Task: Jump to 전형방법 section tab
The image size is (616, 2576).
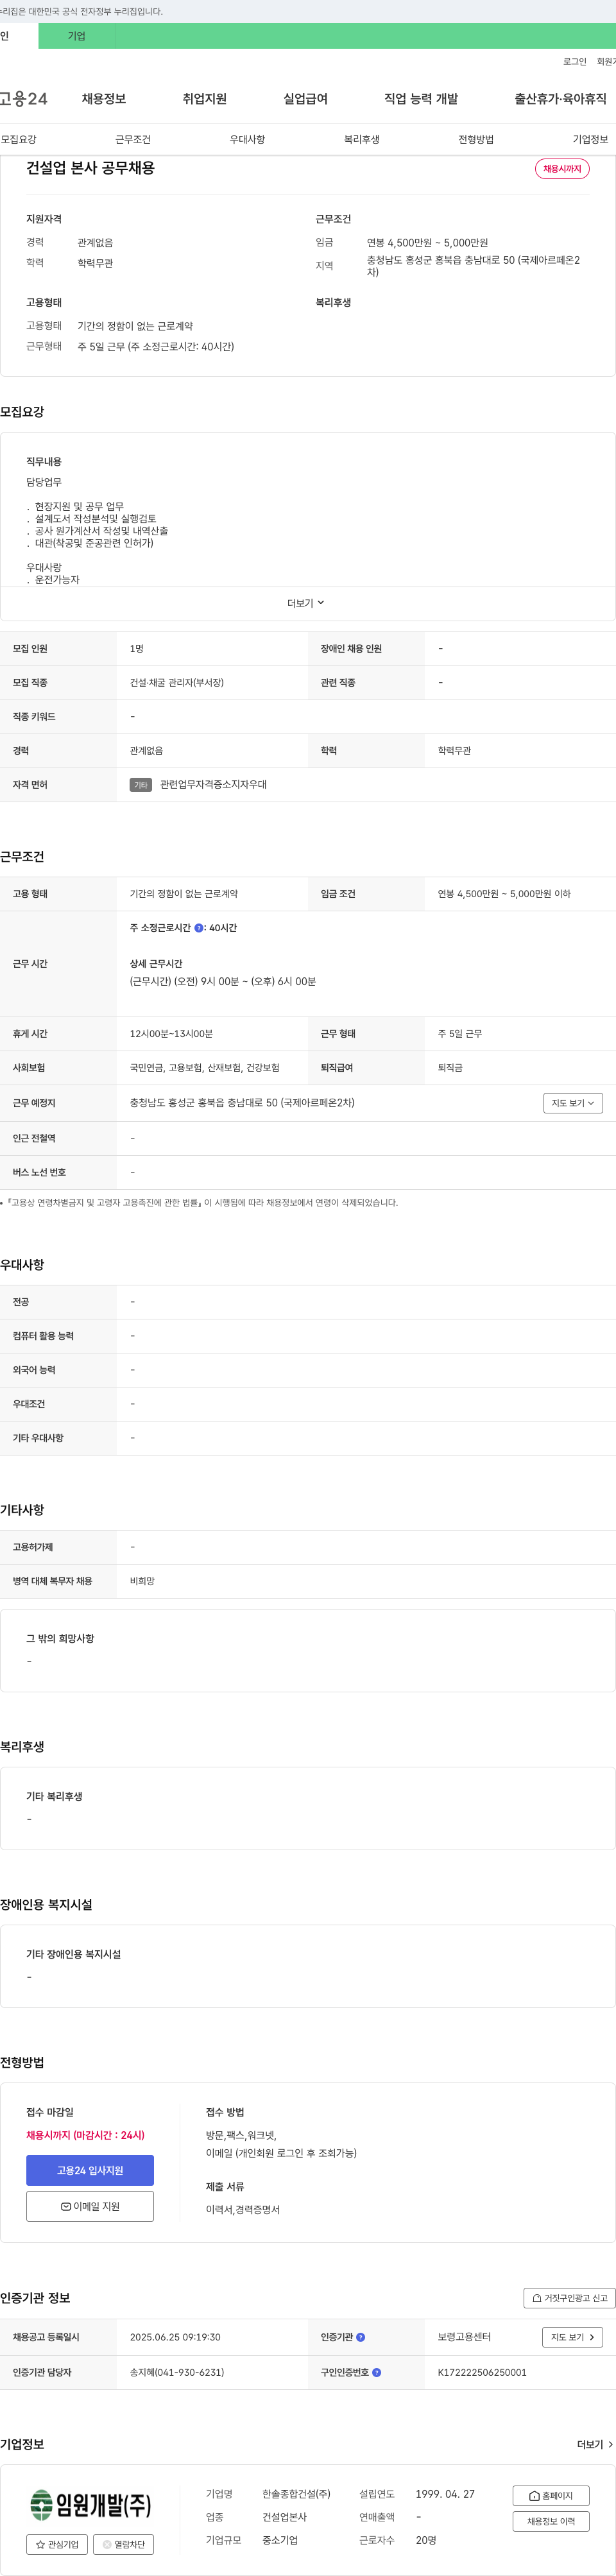Action: [x=476, y=139]
